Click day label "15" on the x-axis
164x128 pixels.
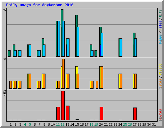click(x=77, y=124)
